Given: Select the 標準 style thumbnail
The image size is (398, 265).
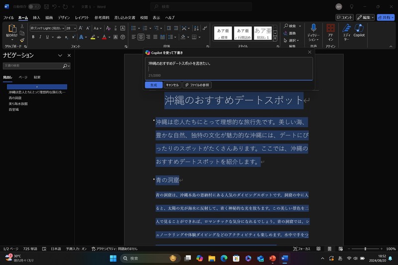Looking at the screenshot, I should pyautogui.click(x=223, y=33).
